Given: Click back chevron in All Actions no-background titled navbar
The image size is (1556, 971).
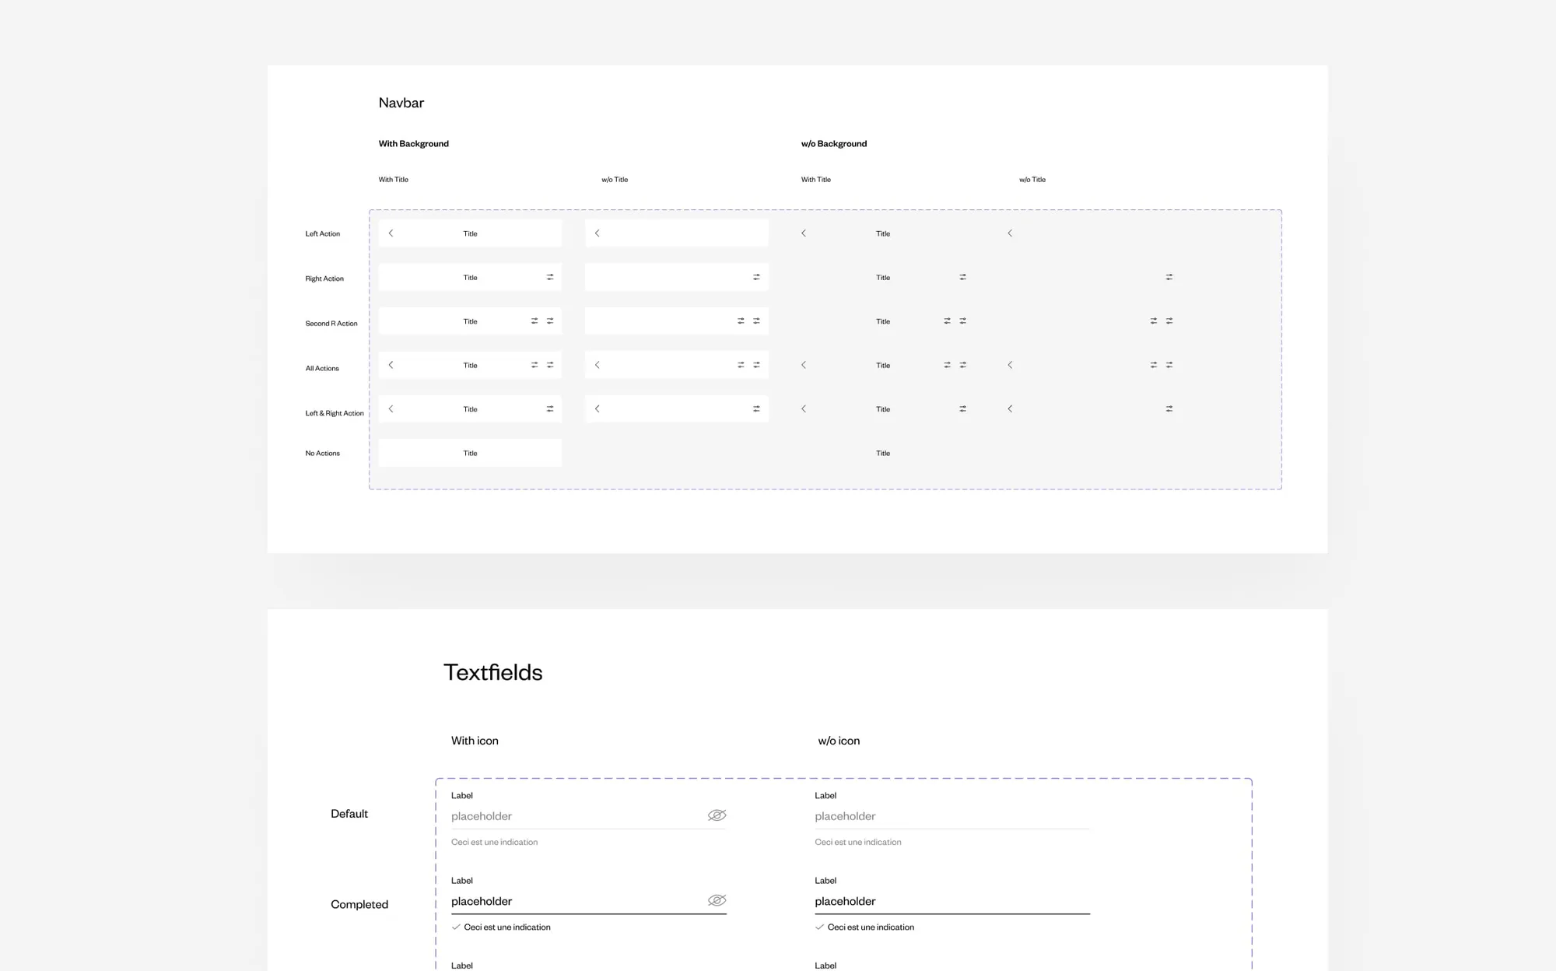Looking at the screenshot, I should pyautogui.click(x=804, y=365).
